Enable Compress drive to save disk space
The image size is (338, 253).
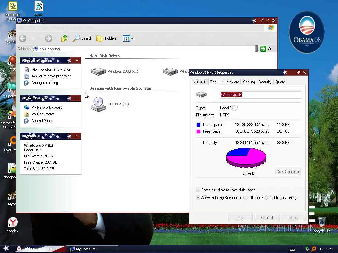pyautogui.click(x=198, y=190)
